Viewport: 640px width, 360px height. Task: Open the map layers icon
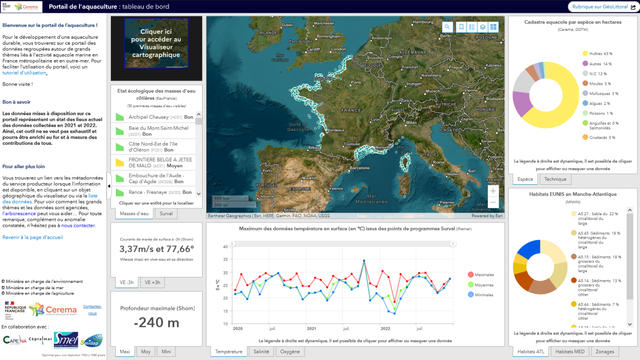(482, 27)
